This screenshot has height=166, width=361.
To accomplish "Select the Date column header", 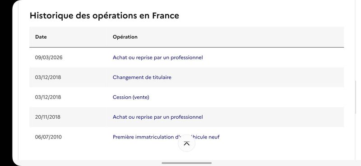I will point(41,37).
